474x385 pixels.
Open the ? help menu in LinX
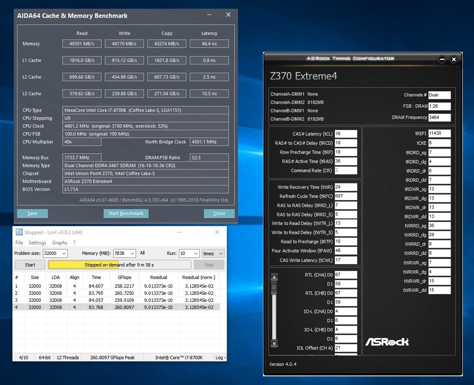click(x=74, y=243)
